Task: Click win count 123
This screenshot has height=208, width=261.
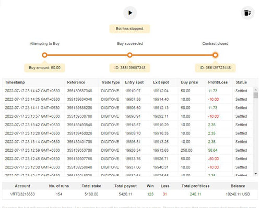Action: point(150,194)
